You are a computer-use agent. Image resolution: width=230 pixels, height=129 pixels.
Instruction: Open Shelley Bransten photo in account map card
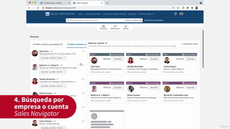click(130, 60)
